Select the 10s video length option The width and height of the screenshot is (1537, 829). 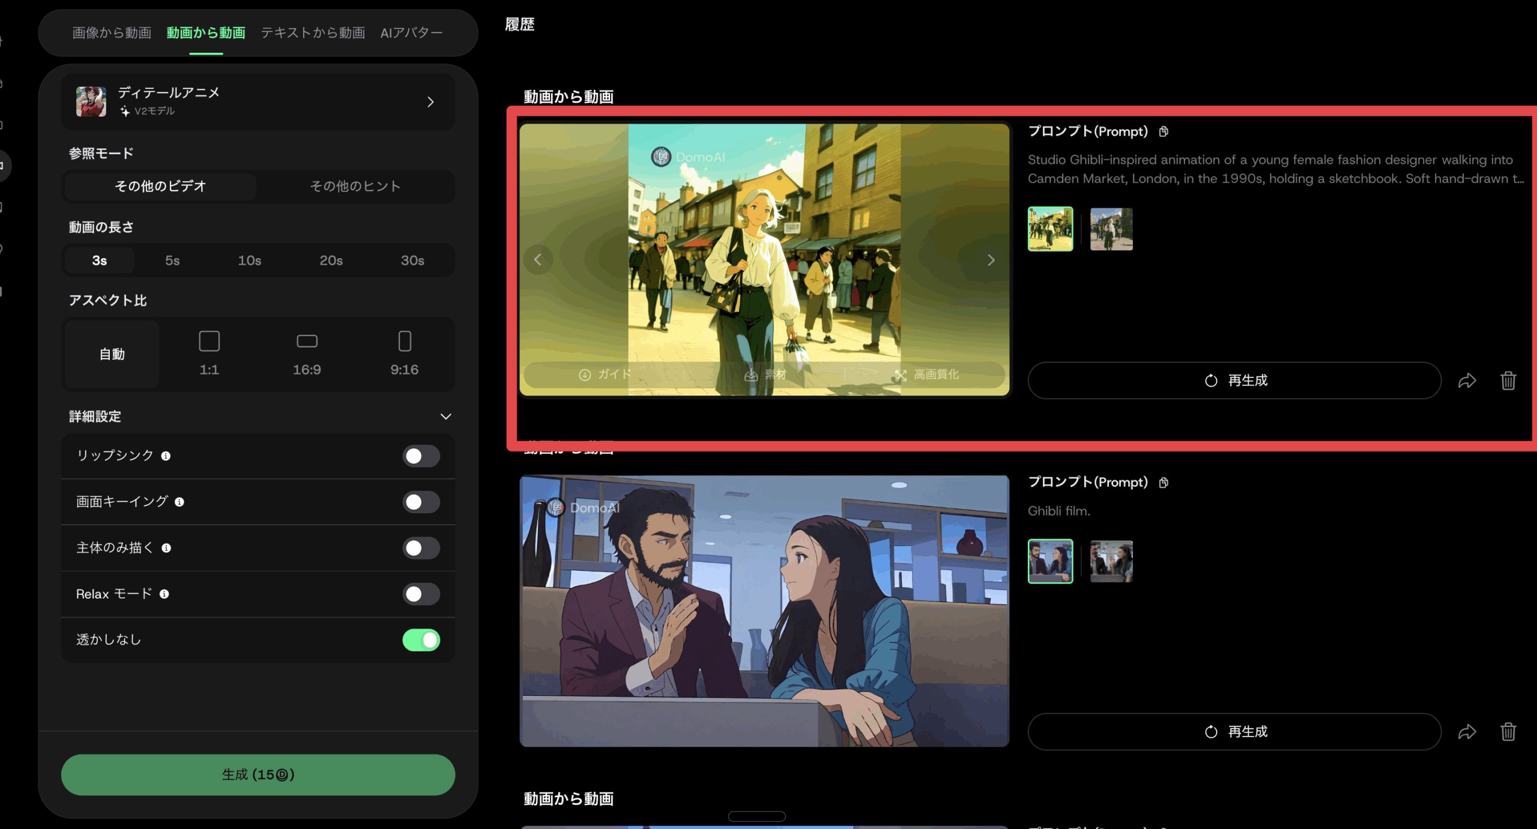click(249, 261)
